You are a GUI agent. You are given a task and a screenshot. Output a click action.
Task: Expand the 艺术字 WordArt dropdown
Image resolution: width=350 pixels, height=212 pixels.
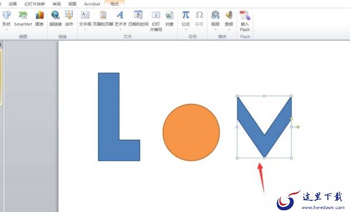[x=121, y=29]
